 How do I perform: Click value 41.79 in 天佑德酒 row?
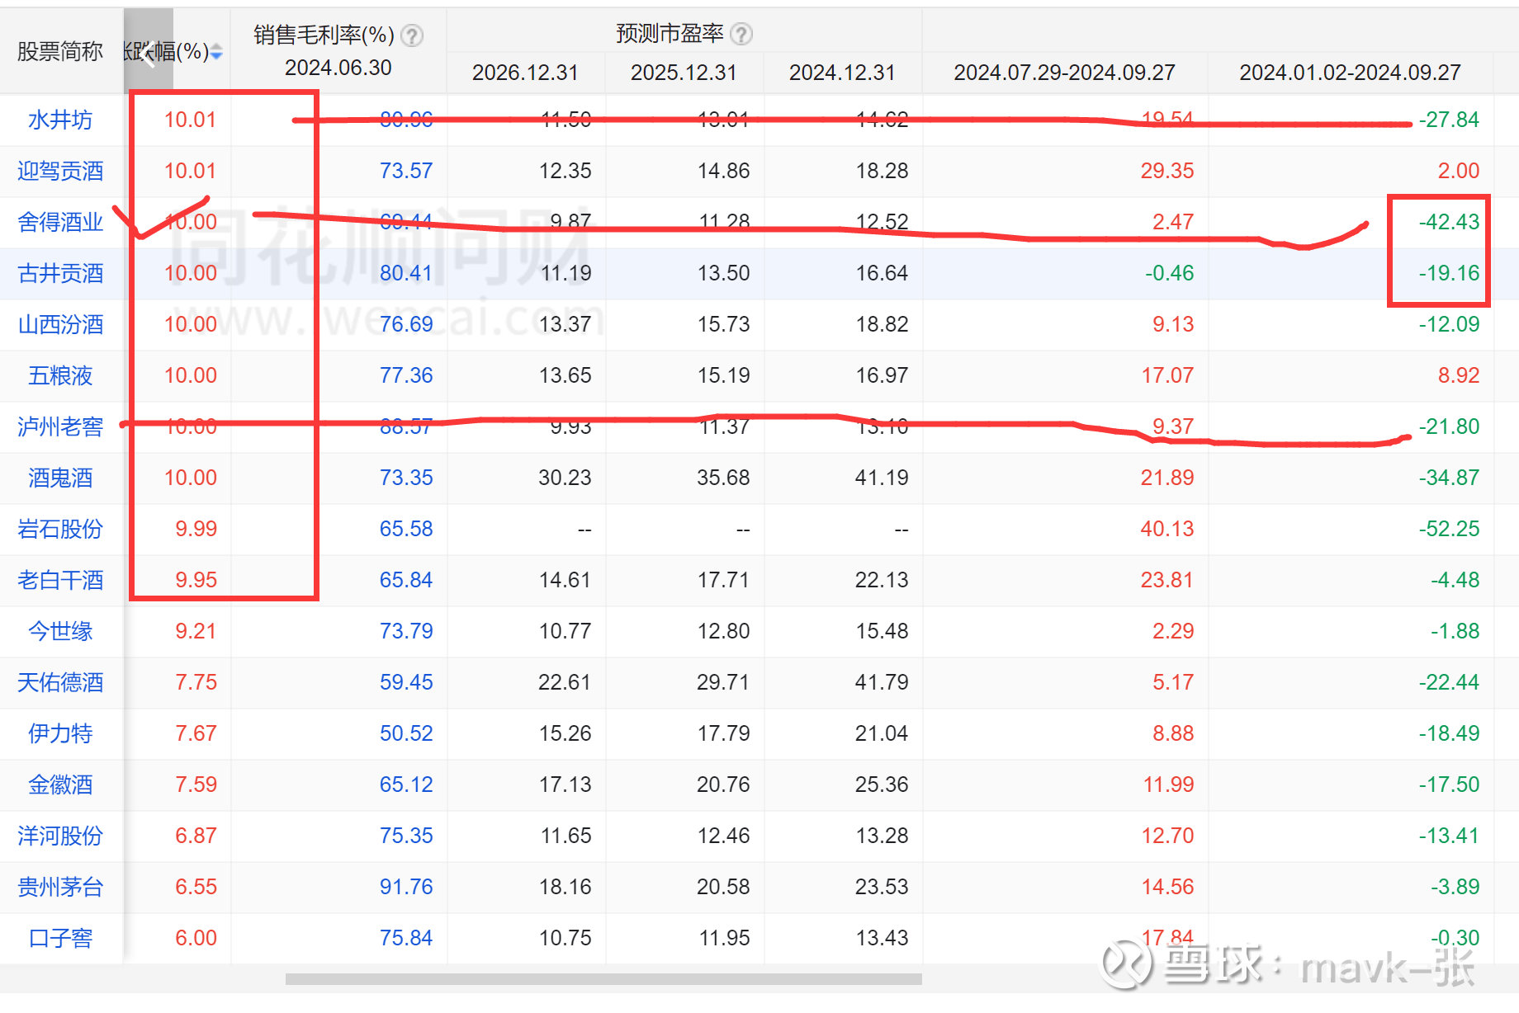(882, 682)
